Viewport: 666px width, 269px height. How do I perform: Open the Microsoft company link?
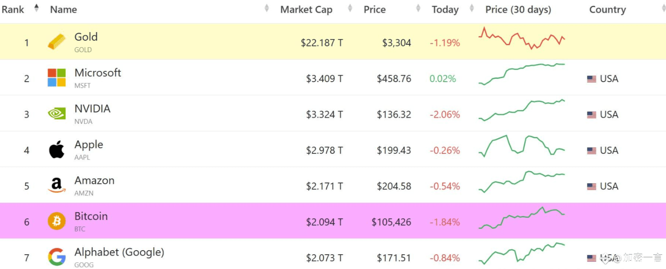click(x=97, y=73)
